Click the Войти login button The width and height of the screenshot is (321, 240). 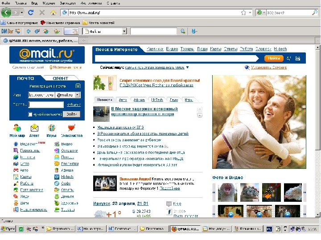pos(71,114)
